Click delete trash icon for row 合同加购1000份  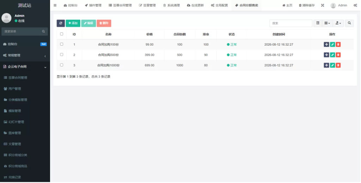pyautogui.click(x=338, y=65)
